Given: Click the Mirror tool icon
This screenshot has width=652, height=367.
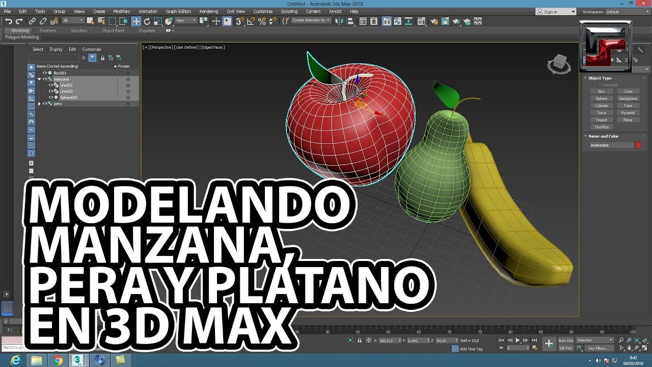Looking at the screenshot, I should 339,21.
